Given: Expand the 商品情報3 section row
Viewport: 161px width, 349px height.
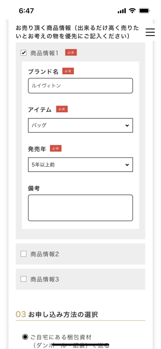Looking at the screenshot, I should click(80, 279).
